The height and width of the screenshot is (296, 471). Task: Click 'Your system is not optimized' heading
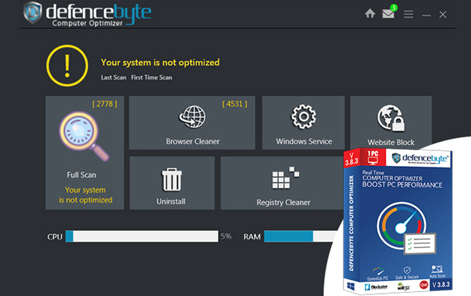[x=160, y=63]
